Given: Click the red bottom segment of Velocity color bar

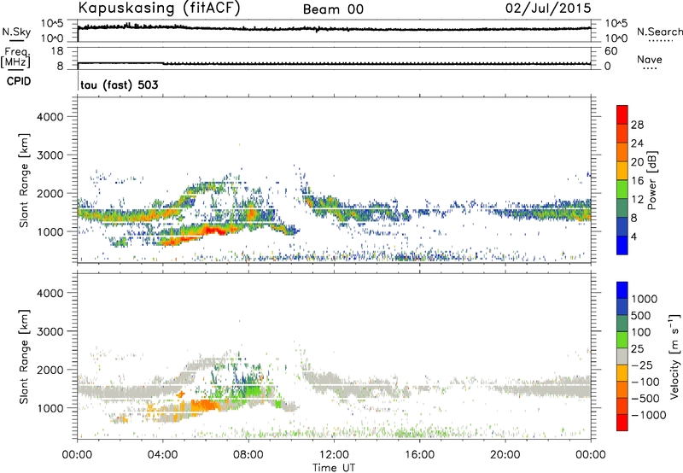Looking at the screenshot, I should point(622,423).
